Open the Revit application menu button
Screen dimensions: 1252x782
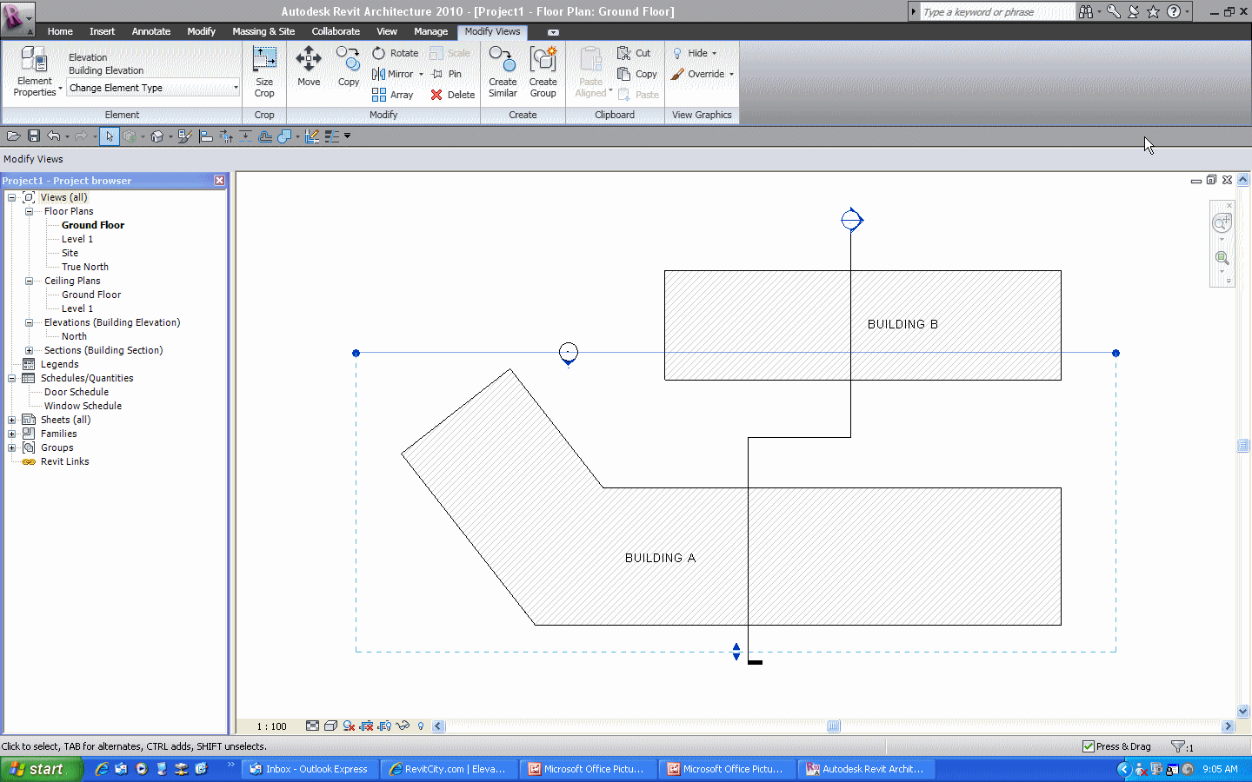click(x=17, y=18)
